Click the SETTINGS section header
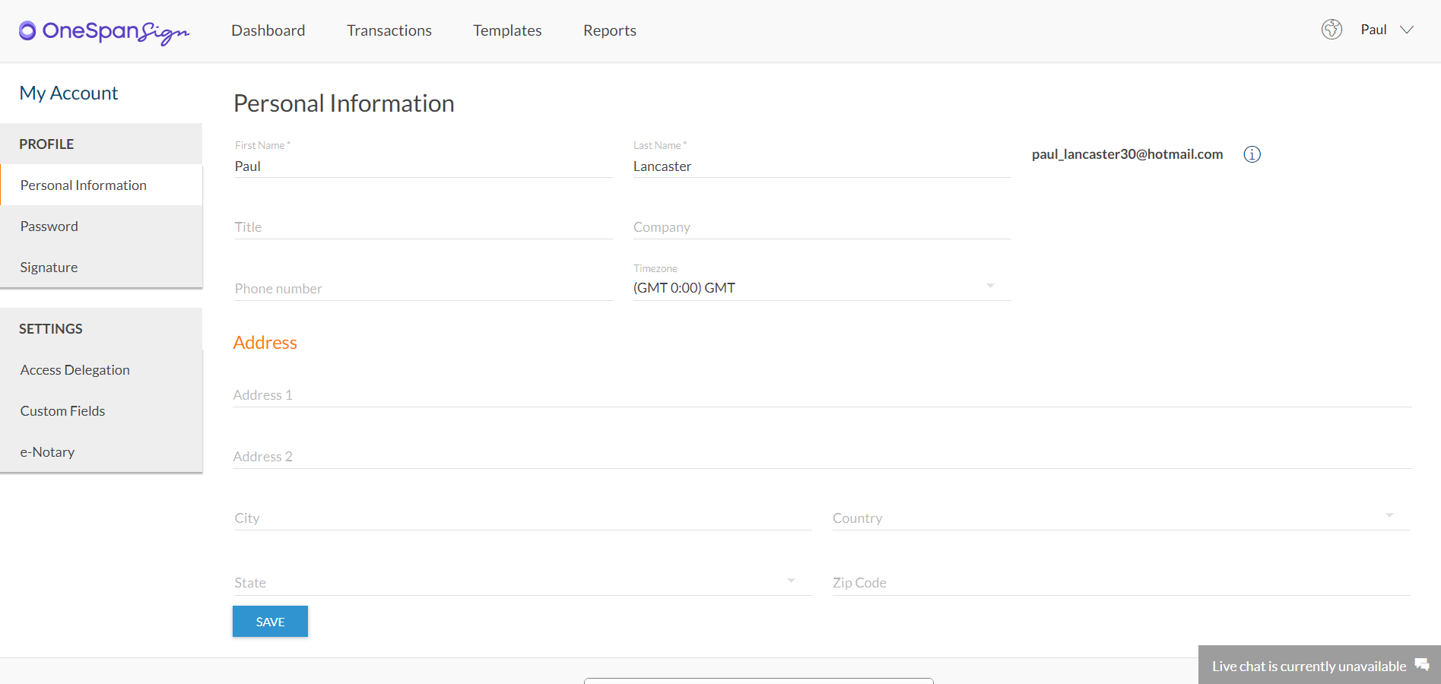Image resolution: width=1441 pixels, height=684 pixels. pyautogui.click(x=51, y=328)
